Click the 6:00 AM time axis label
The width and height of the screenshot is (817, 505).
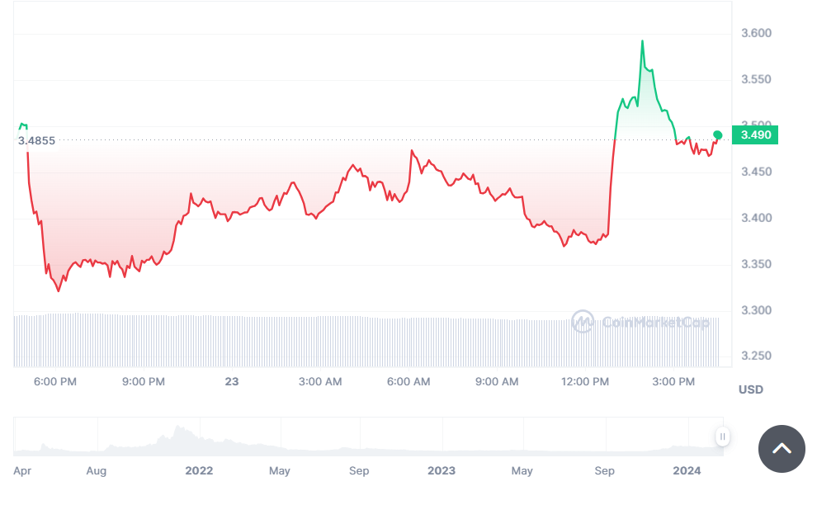click(408, 381)
